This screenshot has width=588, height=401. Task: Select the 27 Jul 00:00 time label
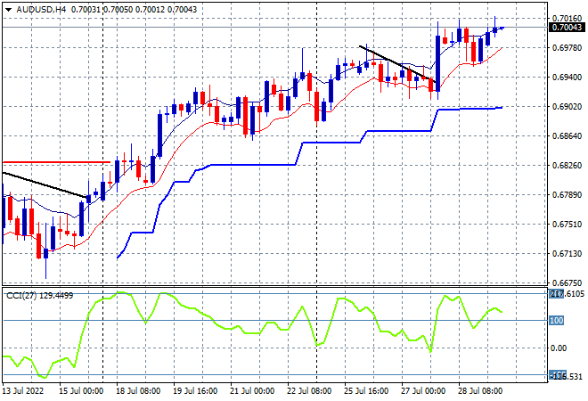click(x=423, y=391)
